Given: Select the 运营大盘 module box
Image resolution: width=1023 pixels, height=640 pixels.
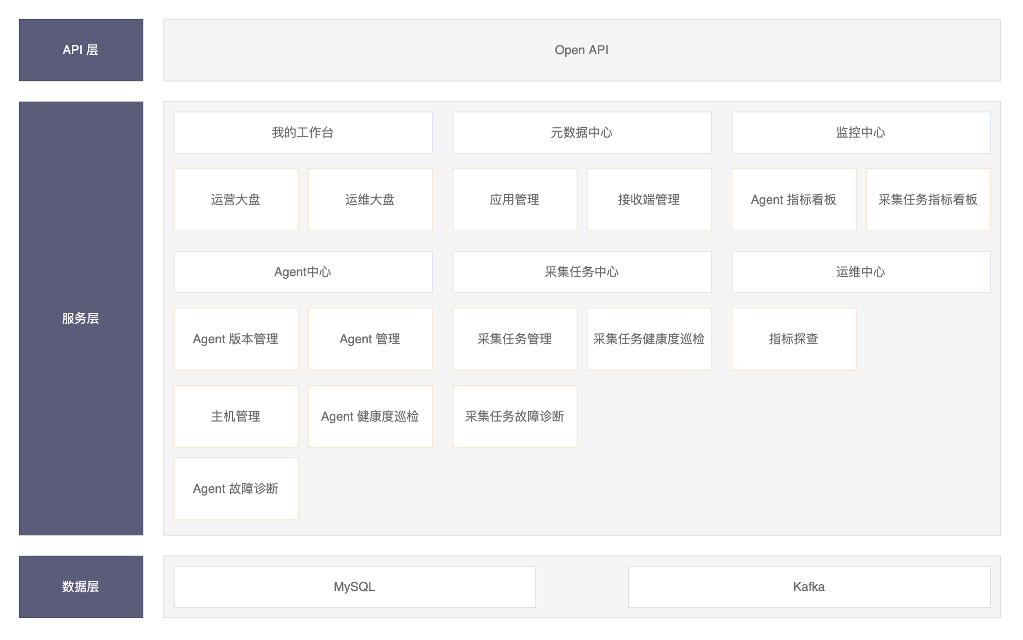Looking at the screenshot, I should coord(236,200).
